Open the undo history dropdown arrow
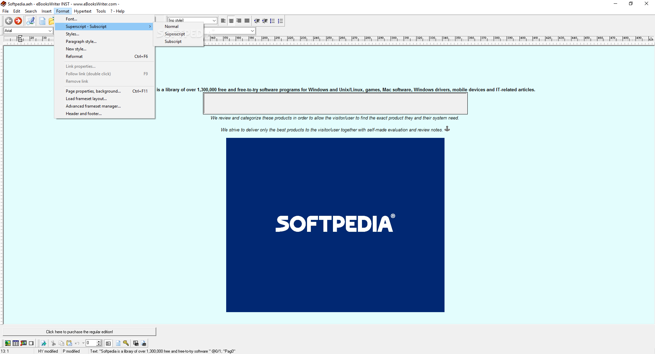The image size is (655, 354). click(x=83, y=343)
